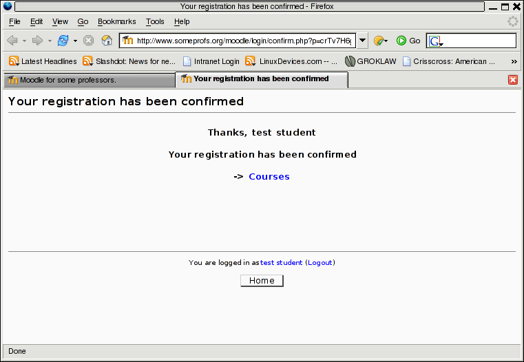The width and height of the screenshot is (524, 362).
Task: Click the Stop loading icon
Action: pos(89,41)
